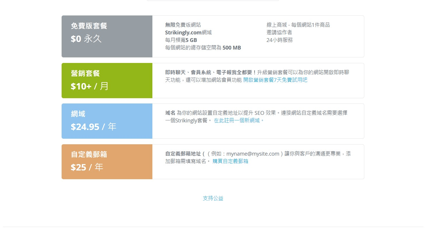The image size is (430, 241).
Task: Select the blue 網域 plan heading
Action: [78, 114]
